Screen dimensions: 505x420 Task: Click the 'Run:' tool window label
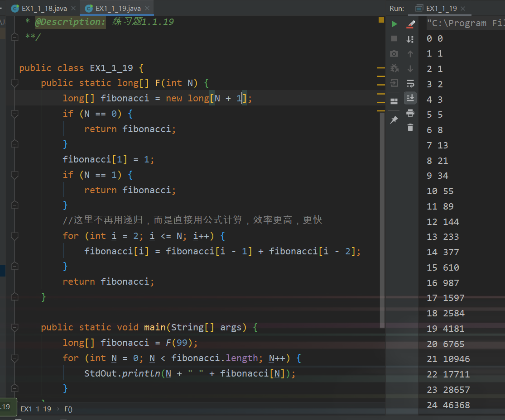click(x=396, y=8)
